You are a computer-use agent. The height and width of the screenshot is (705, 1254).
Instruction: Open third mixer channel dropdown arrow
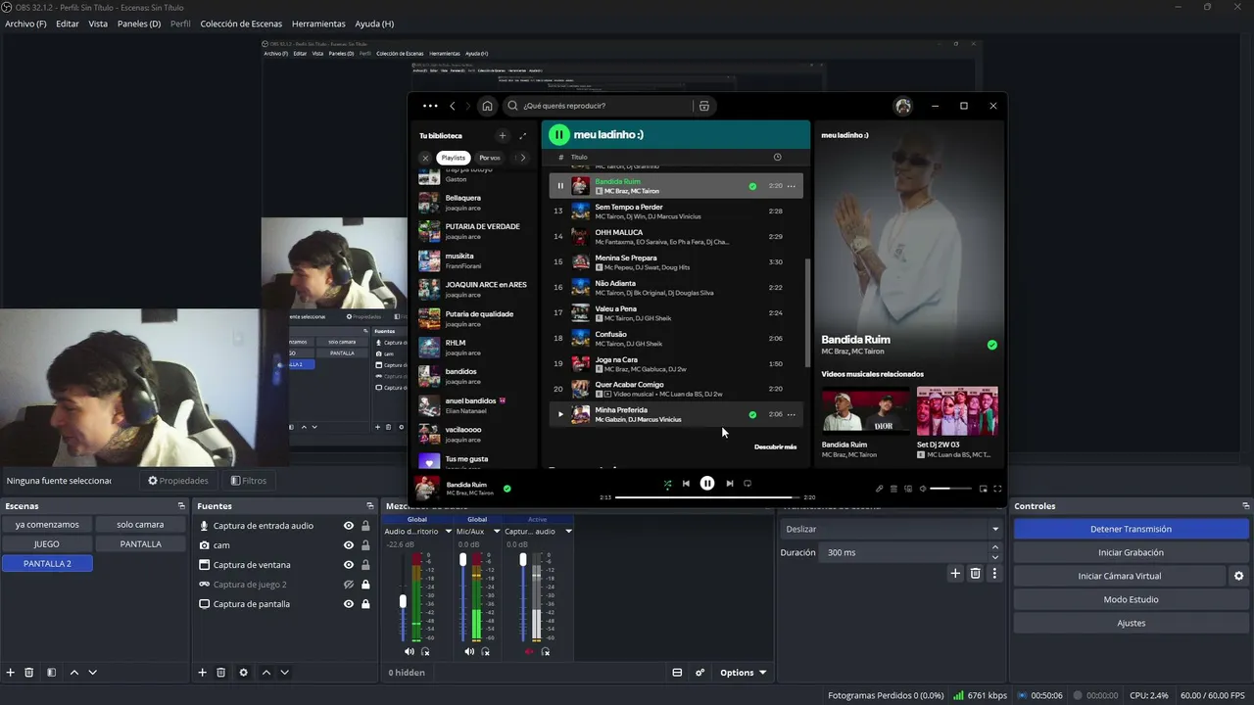click(x=568, y=532)
